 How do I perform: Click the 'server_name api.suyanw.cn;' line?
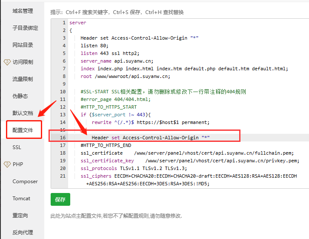(117, 61)
